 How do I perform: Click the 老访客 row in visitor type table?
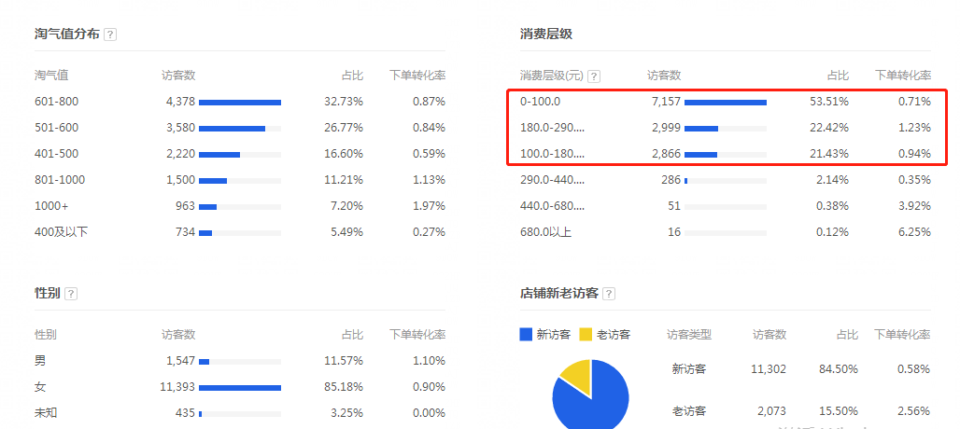(x=689, y=411)
